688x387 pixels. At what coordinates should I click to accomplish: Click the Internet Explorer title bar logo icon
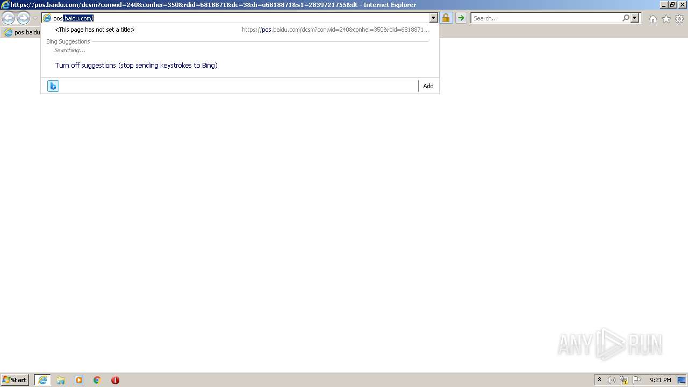pos(5,5)
